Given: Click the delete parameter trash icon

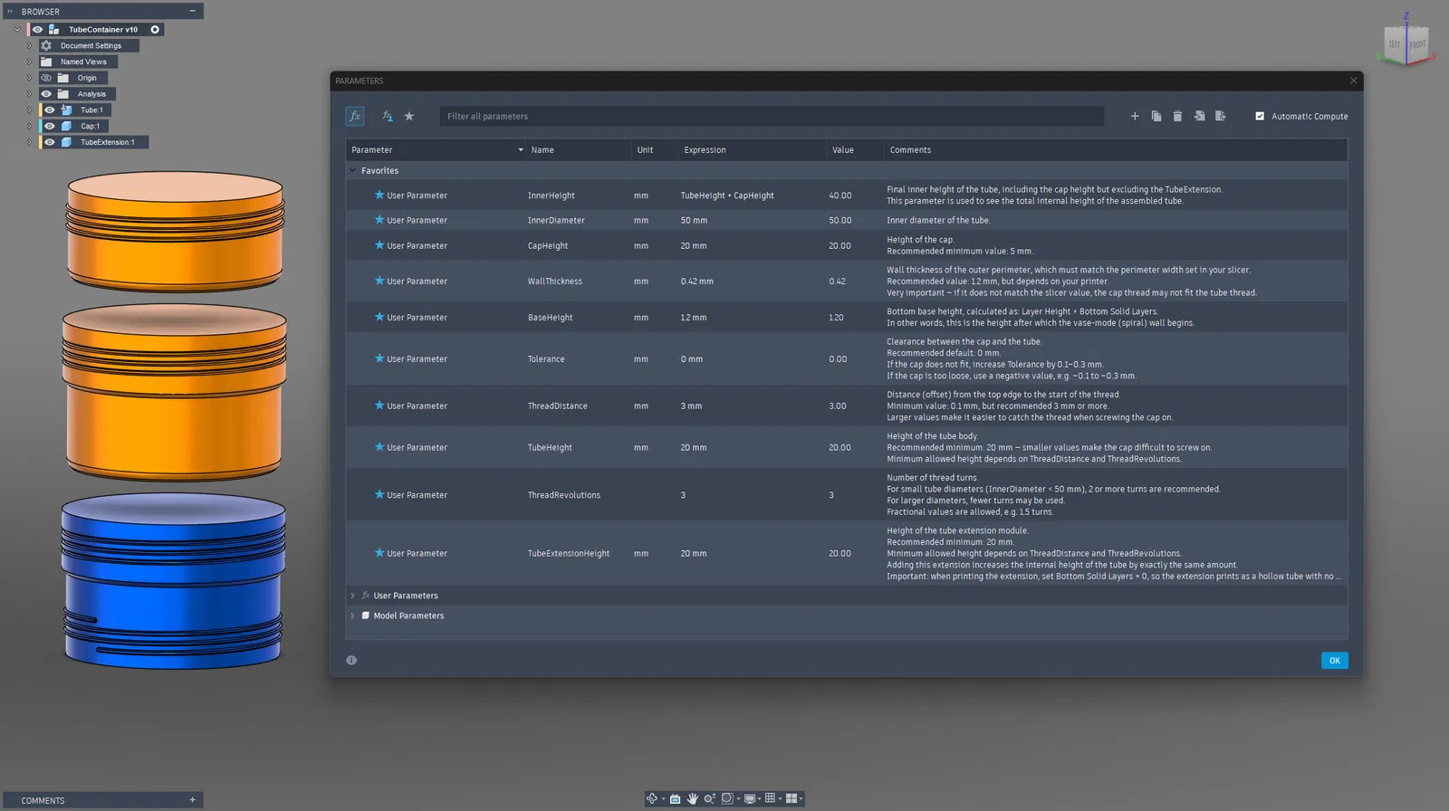Looking at the screenshot, I should [1177, 116].
